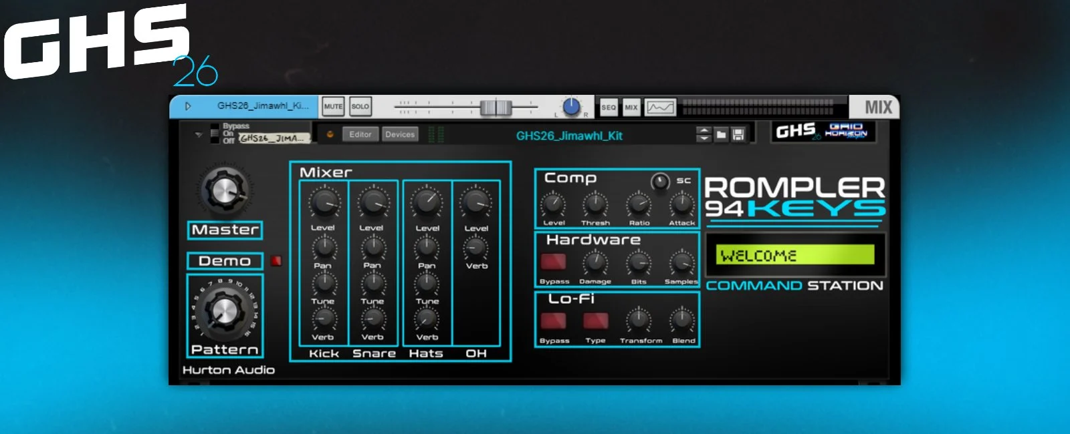Click the large MIX label at the strip end
This screenshot has height=434, width=1070.
(x=878, y=107)
